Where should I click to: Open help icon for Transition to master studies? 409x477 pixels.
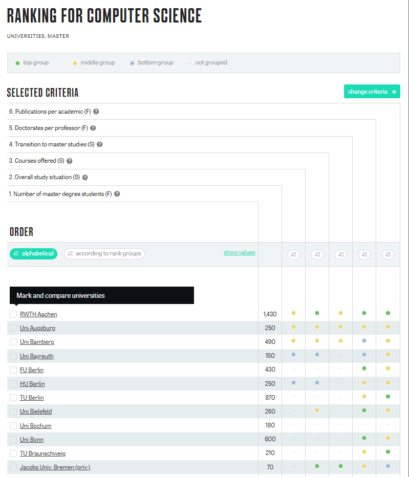[99, 144]
